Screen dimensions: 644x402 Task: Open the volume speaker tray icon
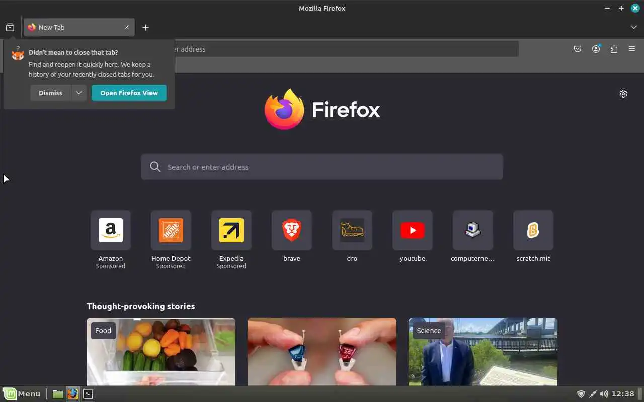604,394
